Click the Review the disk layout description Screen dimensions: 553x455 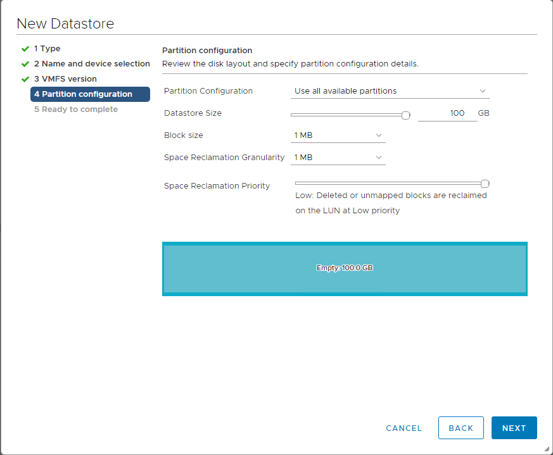click(290, 64)
